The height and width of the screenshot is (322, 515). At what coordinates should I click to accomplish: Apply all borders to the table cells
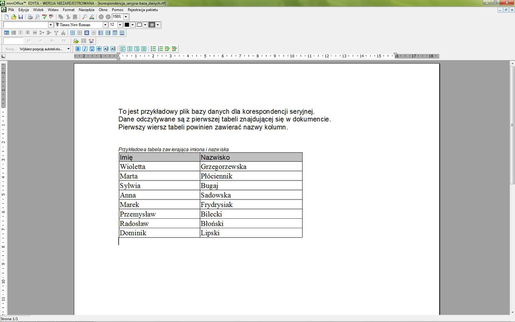pos(80,33)
